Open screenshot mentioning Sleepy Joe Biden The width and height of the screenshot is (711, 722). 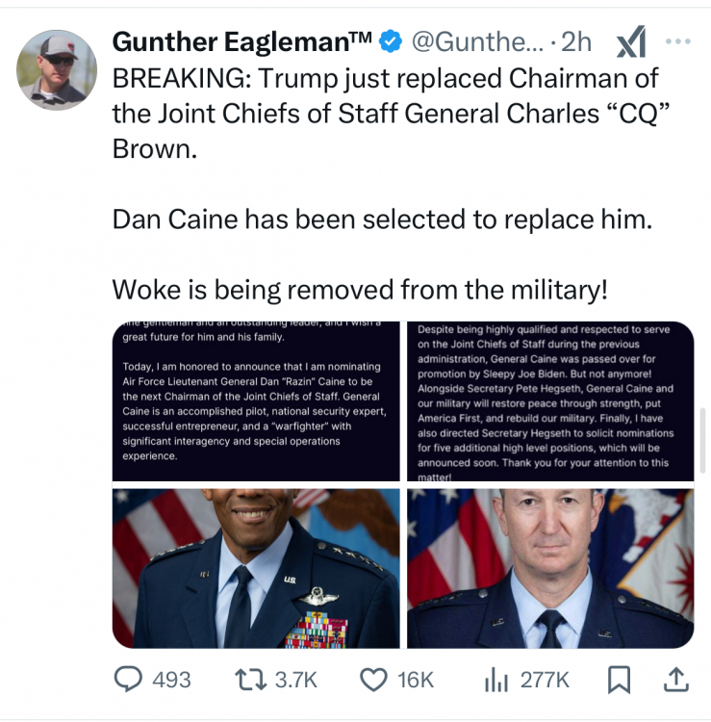[550, 400]
